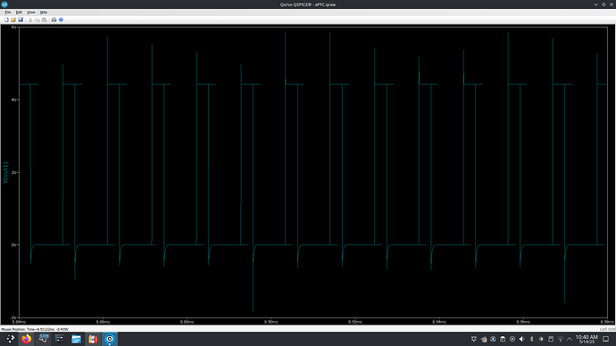Viewport: 616px width, 346px height.
Task: Open the Help menu
Action: [x=44, y=12]
